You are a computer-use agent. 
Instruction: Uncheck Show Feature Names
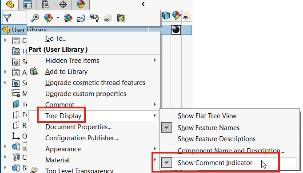point(167,127)
